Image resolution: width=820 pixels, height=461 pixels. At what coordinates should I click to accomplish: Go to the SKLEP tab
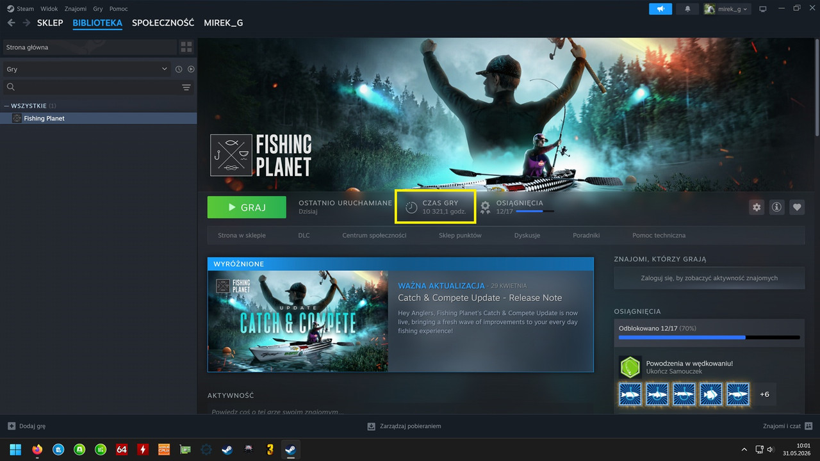[x=50, y=23]
